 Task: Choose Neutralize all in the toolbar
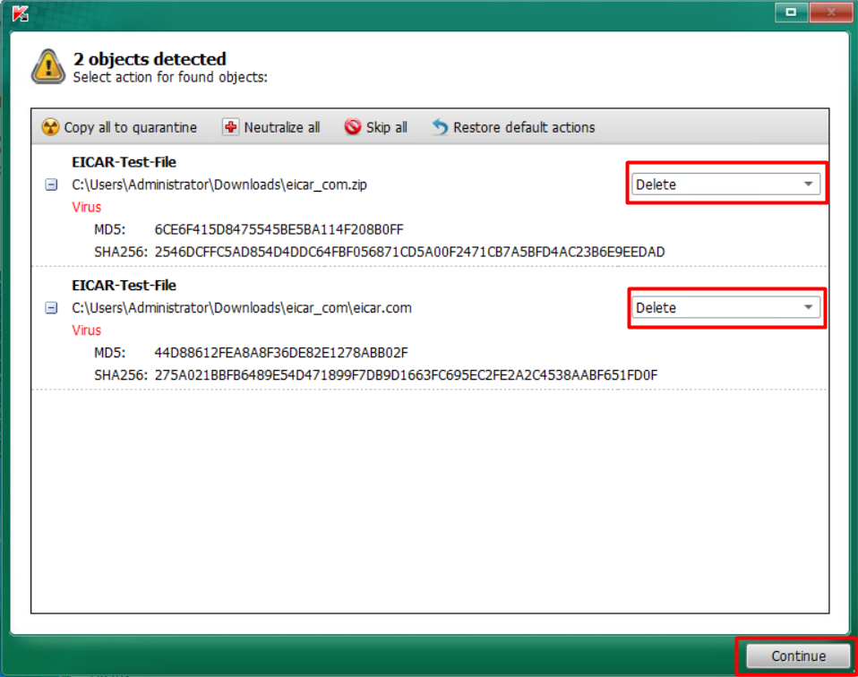click(x=271, y=127)
